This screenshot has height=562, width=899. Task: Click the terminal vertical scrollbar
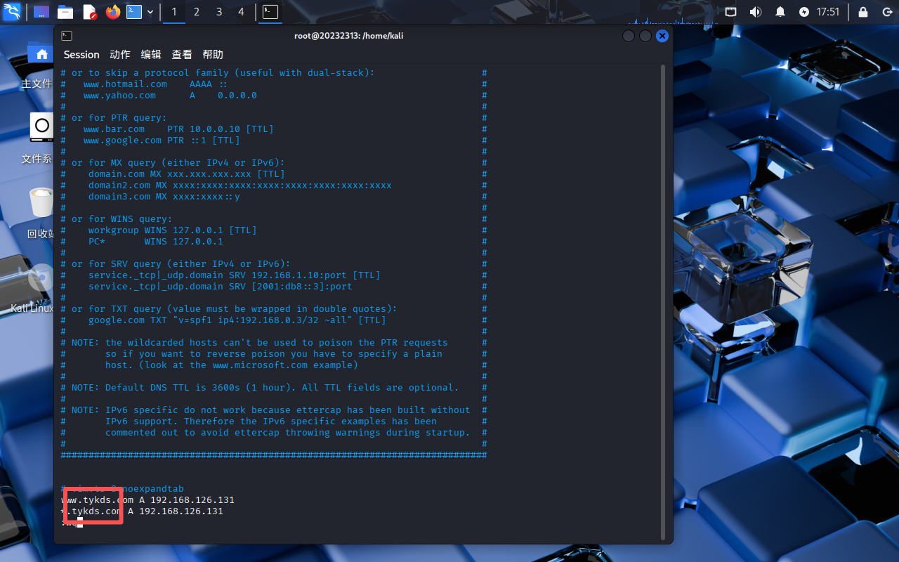click(x=664, y=302)
